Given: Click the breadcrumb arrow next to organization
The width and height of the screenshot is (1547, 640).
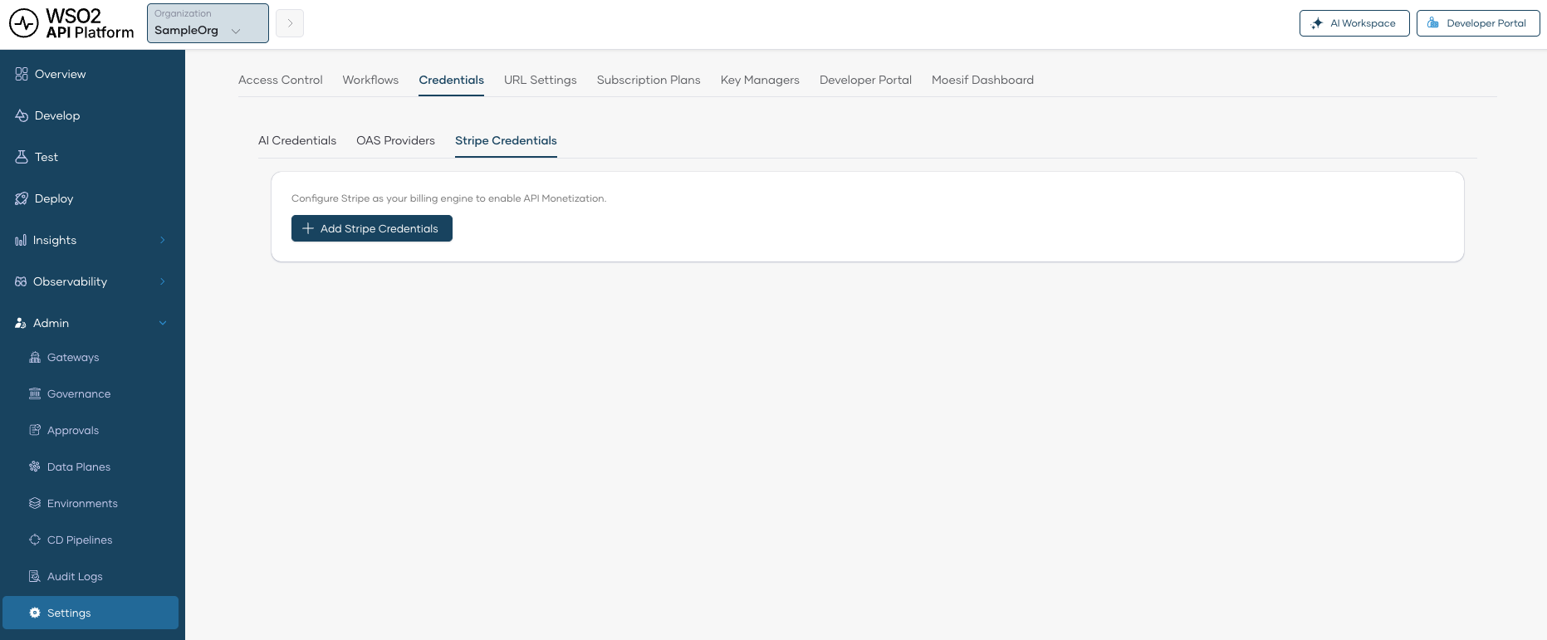Looking at the screenshot, I should pos(290,23).
